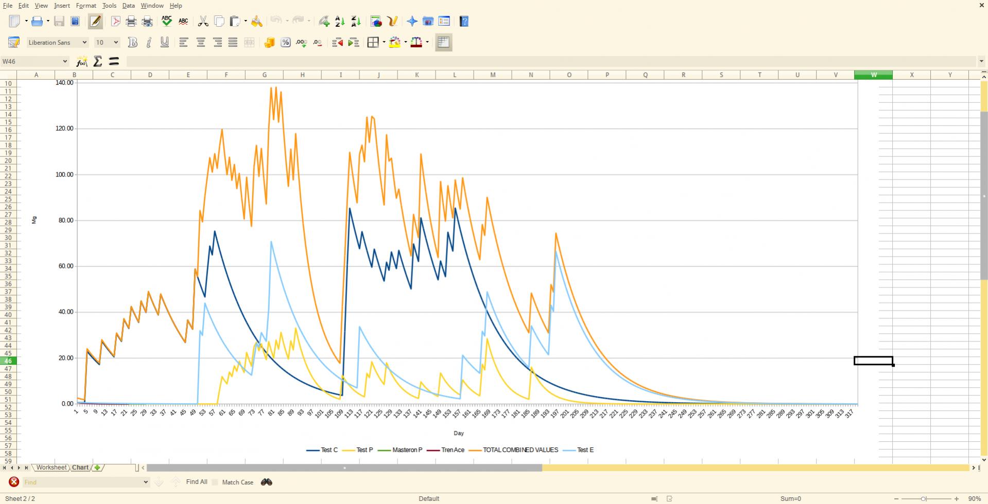Expand the formula bar arrow

click(x=981, y=61)
